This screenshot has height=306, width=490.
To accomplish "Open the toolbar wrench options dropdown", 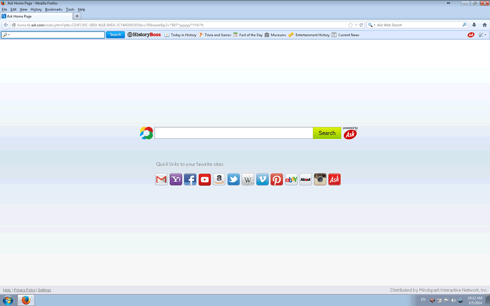I will 482,35.
